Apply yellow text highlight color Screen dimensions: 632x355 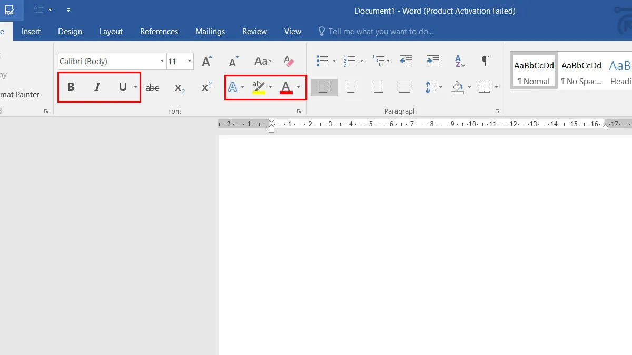coord(259,87)
